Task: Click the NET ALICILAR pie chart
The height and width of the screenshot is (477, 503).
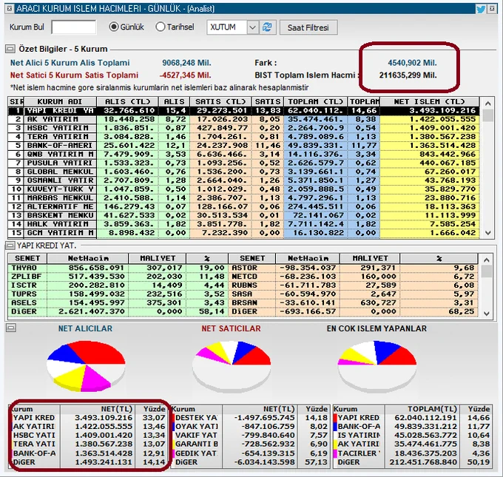Action: (x=86, y=366)
